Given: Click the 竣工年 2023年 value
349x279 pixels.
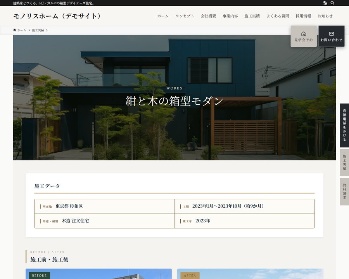Looking at the screenshot, I should coord(203,221).
